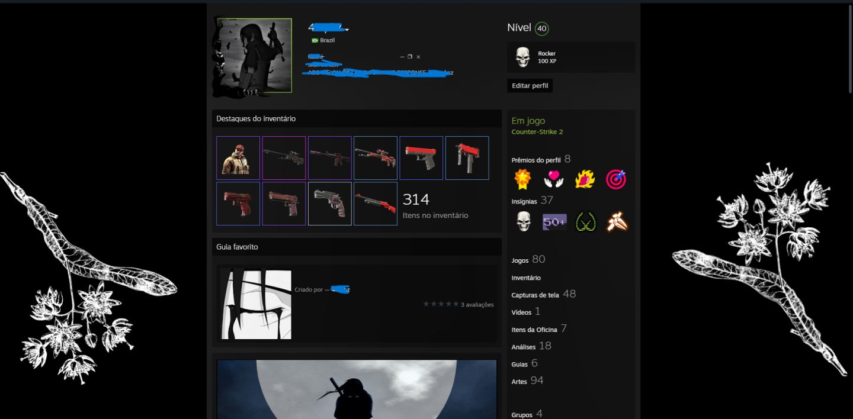The width and height of the screenshot is (853, 419).
Task: Open the red Glock pistol item
Action: point(421,158)
